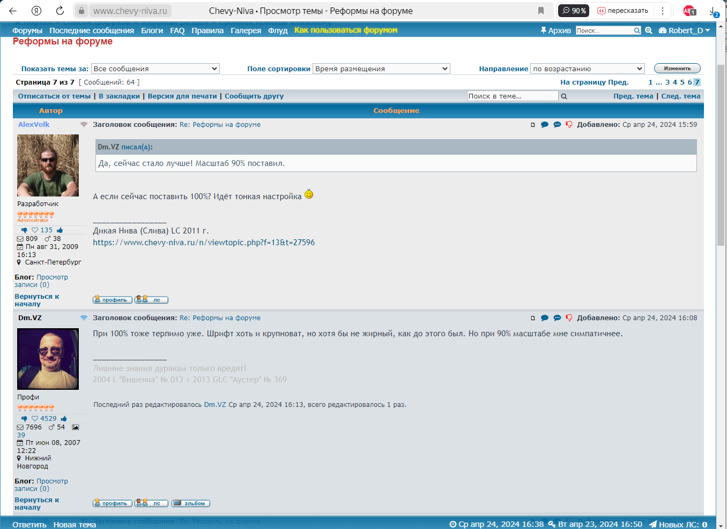Open the viewtopic link in AlexVolk's signature
Screen dimensions: 727x529
204,243
